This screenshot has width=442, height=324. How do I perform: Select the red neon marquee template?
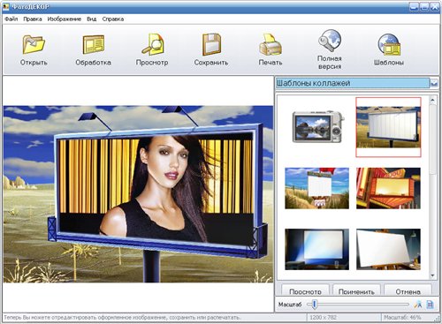[x=388, y=188]
